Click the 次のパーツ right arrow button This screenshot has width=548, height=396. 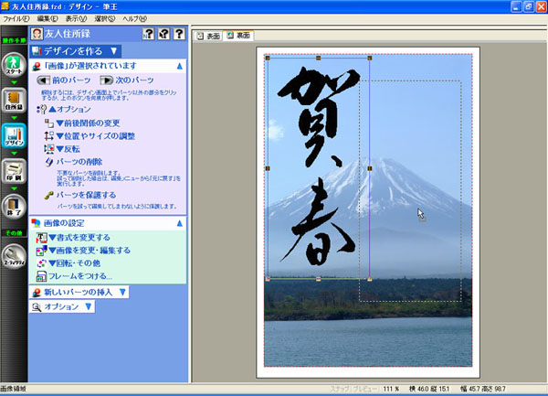tap(107, 80)
